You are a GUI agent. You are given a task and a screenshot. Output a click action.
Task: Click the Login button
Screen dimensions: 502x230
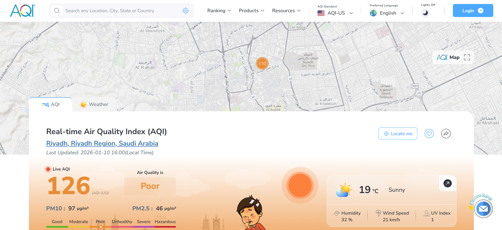point(473,11)
